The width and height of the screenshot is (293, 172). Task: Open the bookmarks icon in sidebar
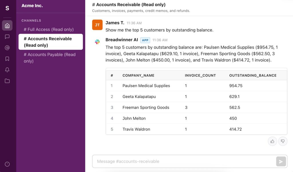click(7, 59)
